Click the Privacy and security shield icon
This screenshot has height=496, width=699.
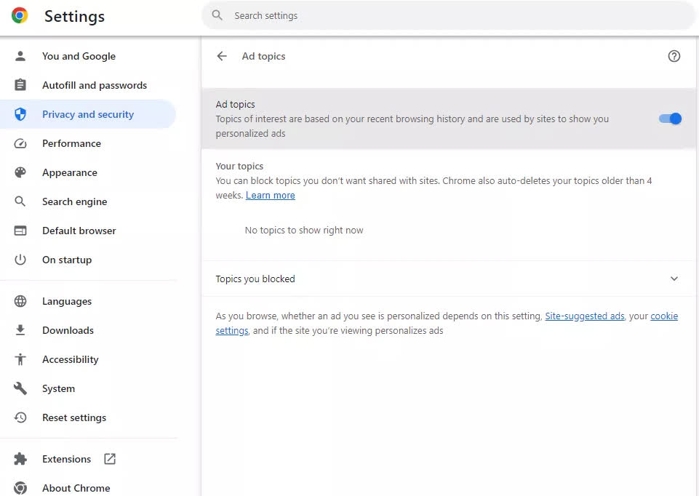20,114
